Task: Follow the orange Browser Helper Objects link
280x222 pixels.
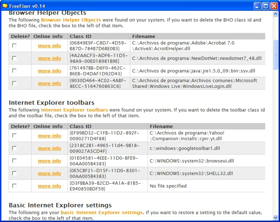Action: click(x=71, y=20)
